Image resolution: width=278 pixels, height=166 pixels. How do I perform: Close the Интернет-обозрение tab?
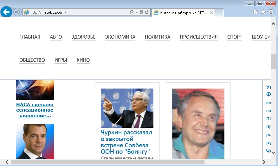click(211, 13)
